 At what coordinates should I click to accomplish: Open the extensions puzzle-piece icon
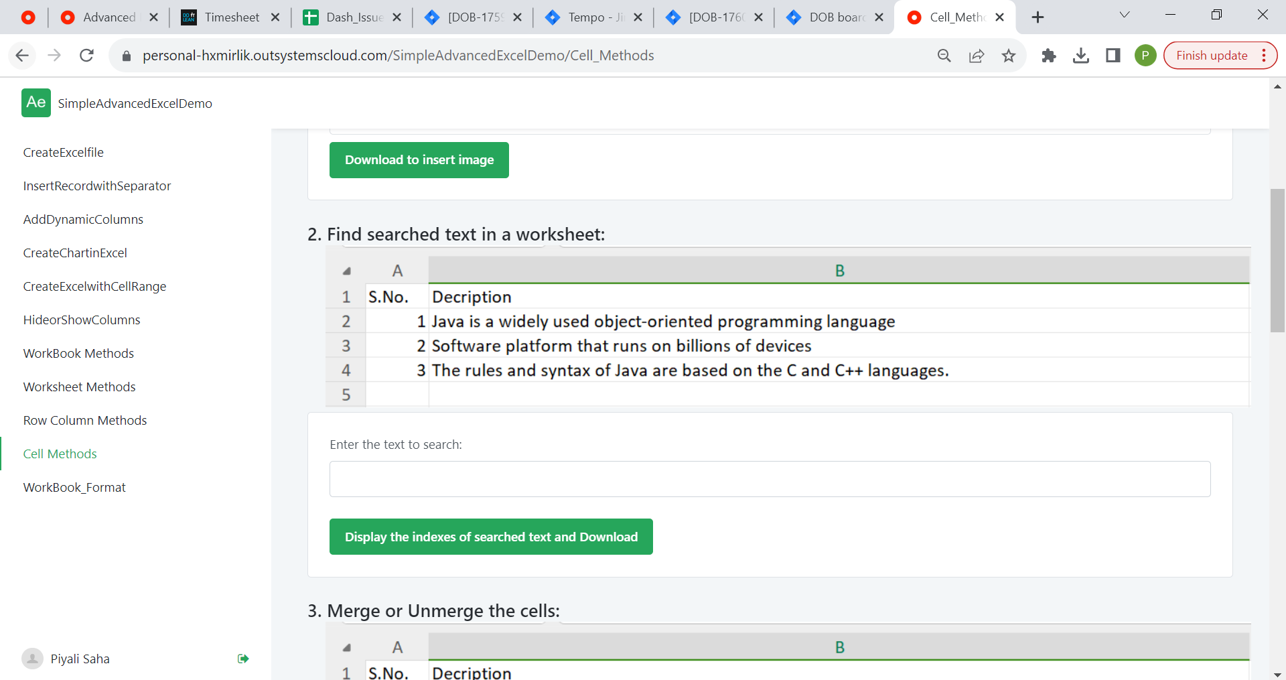pyautogui.click(x=1048, y=56)
